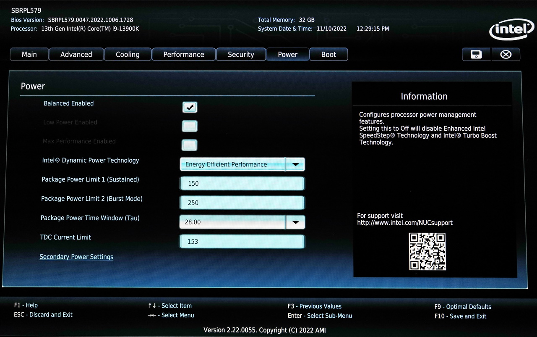The width and height of the screenshot is (537, 337).
Task: Switch to the Main tab
Action: click(29, 55)
